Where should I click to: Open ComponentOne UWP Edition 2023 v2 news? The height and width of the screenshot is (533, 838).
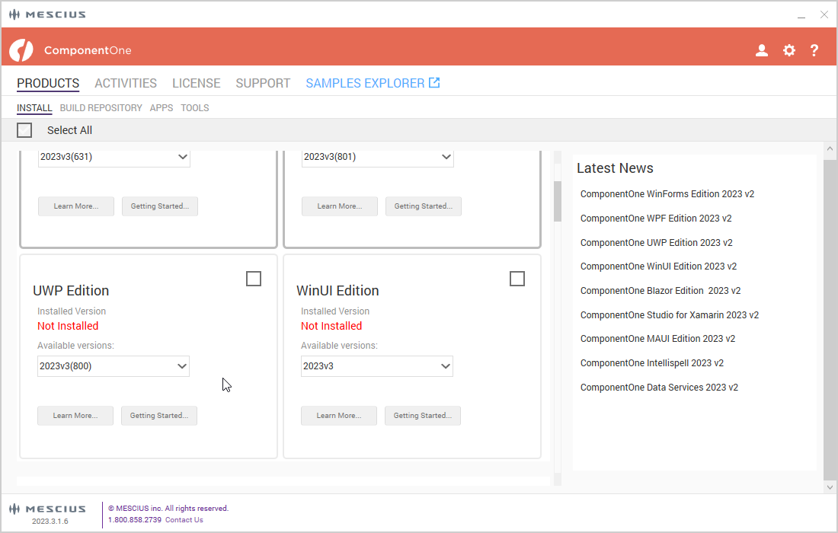pyautogui.click(x=656, y=242)
